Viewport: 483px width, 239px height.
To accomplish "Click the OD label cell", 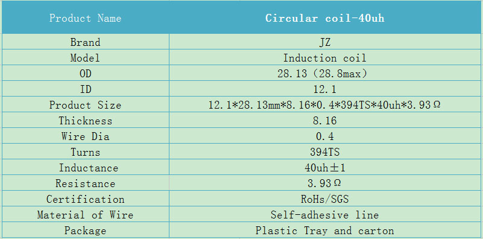I will [x=86, y=74].
